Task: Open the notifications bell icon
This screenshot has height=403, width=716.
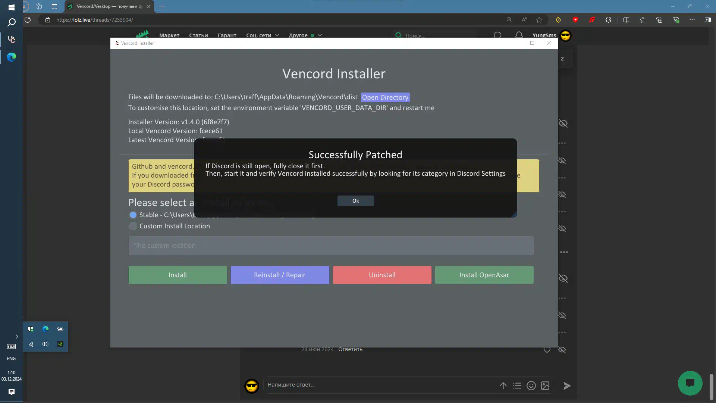Action: pyautogui.click(x=519, y=35)
